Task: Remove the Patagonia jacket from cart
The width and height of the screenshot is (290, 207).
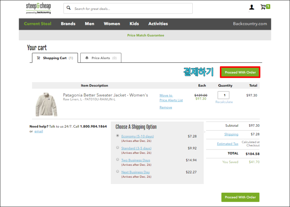Action: coord(166,107)
